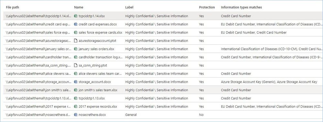
Task: Click the Word icon beside nosecrethere.docx
Action: pyautogui.click(x=76, y=115)
